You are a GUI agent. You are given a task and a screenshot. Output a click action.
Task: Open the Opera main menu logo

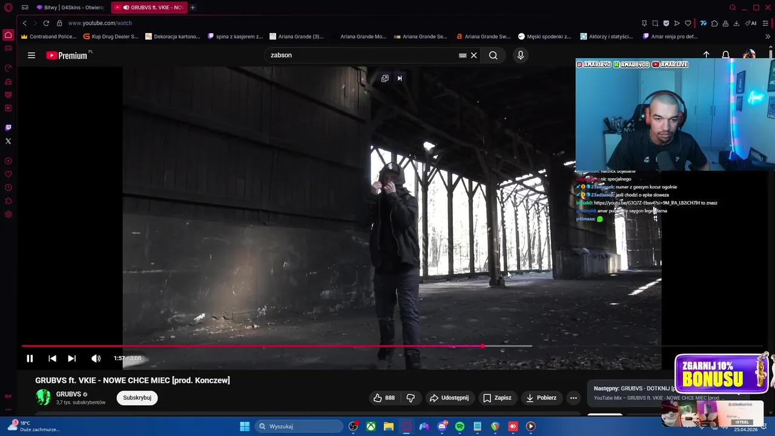tap(8, 7)
